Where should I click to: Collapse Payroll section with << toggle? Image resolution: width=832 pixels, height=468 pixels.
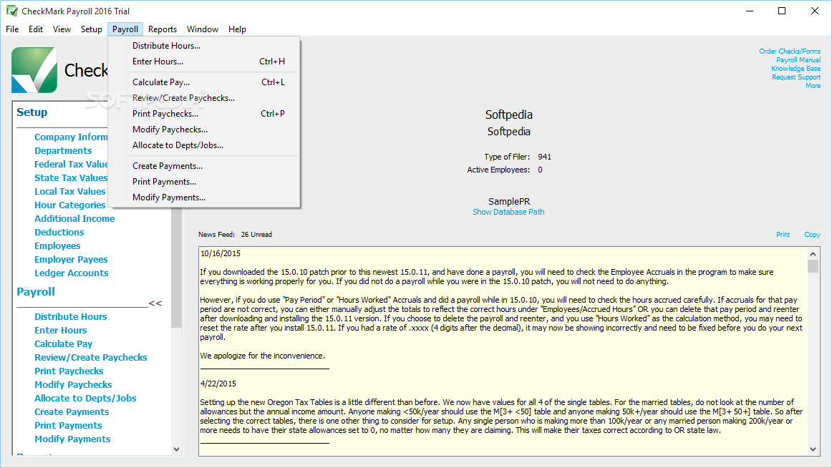155,303
